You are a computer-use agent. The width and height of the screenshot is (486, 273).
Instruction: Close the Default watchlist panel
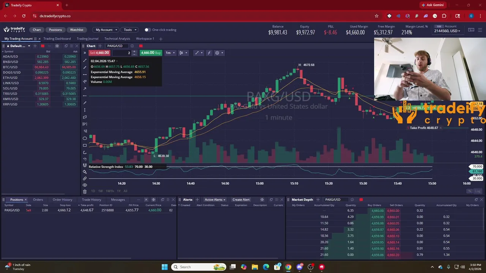pyautogui.click(x=76, y=46)
